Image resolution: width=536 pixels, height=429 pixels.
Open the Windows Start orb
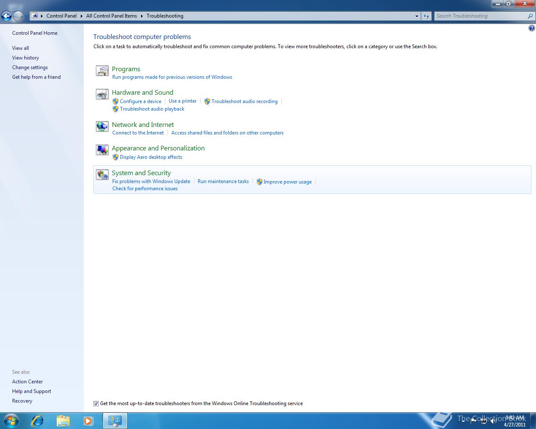(11, 421)
